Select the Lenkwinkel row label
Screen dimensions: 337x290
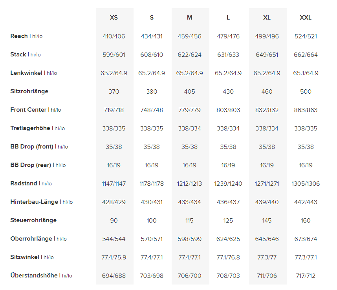pyautogui.click(x=27, y=73)
